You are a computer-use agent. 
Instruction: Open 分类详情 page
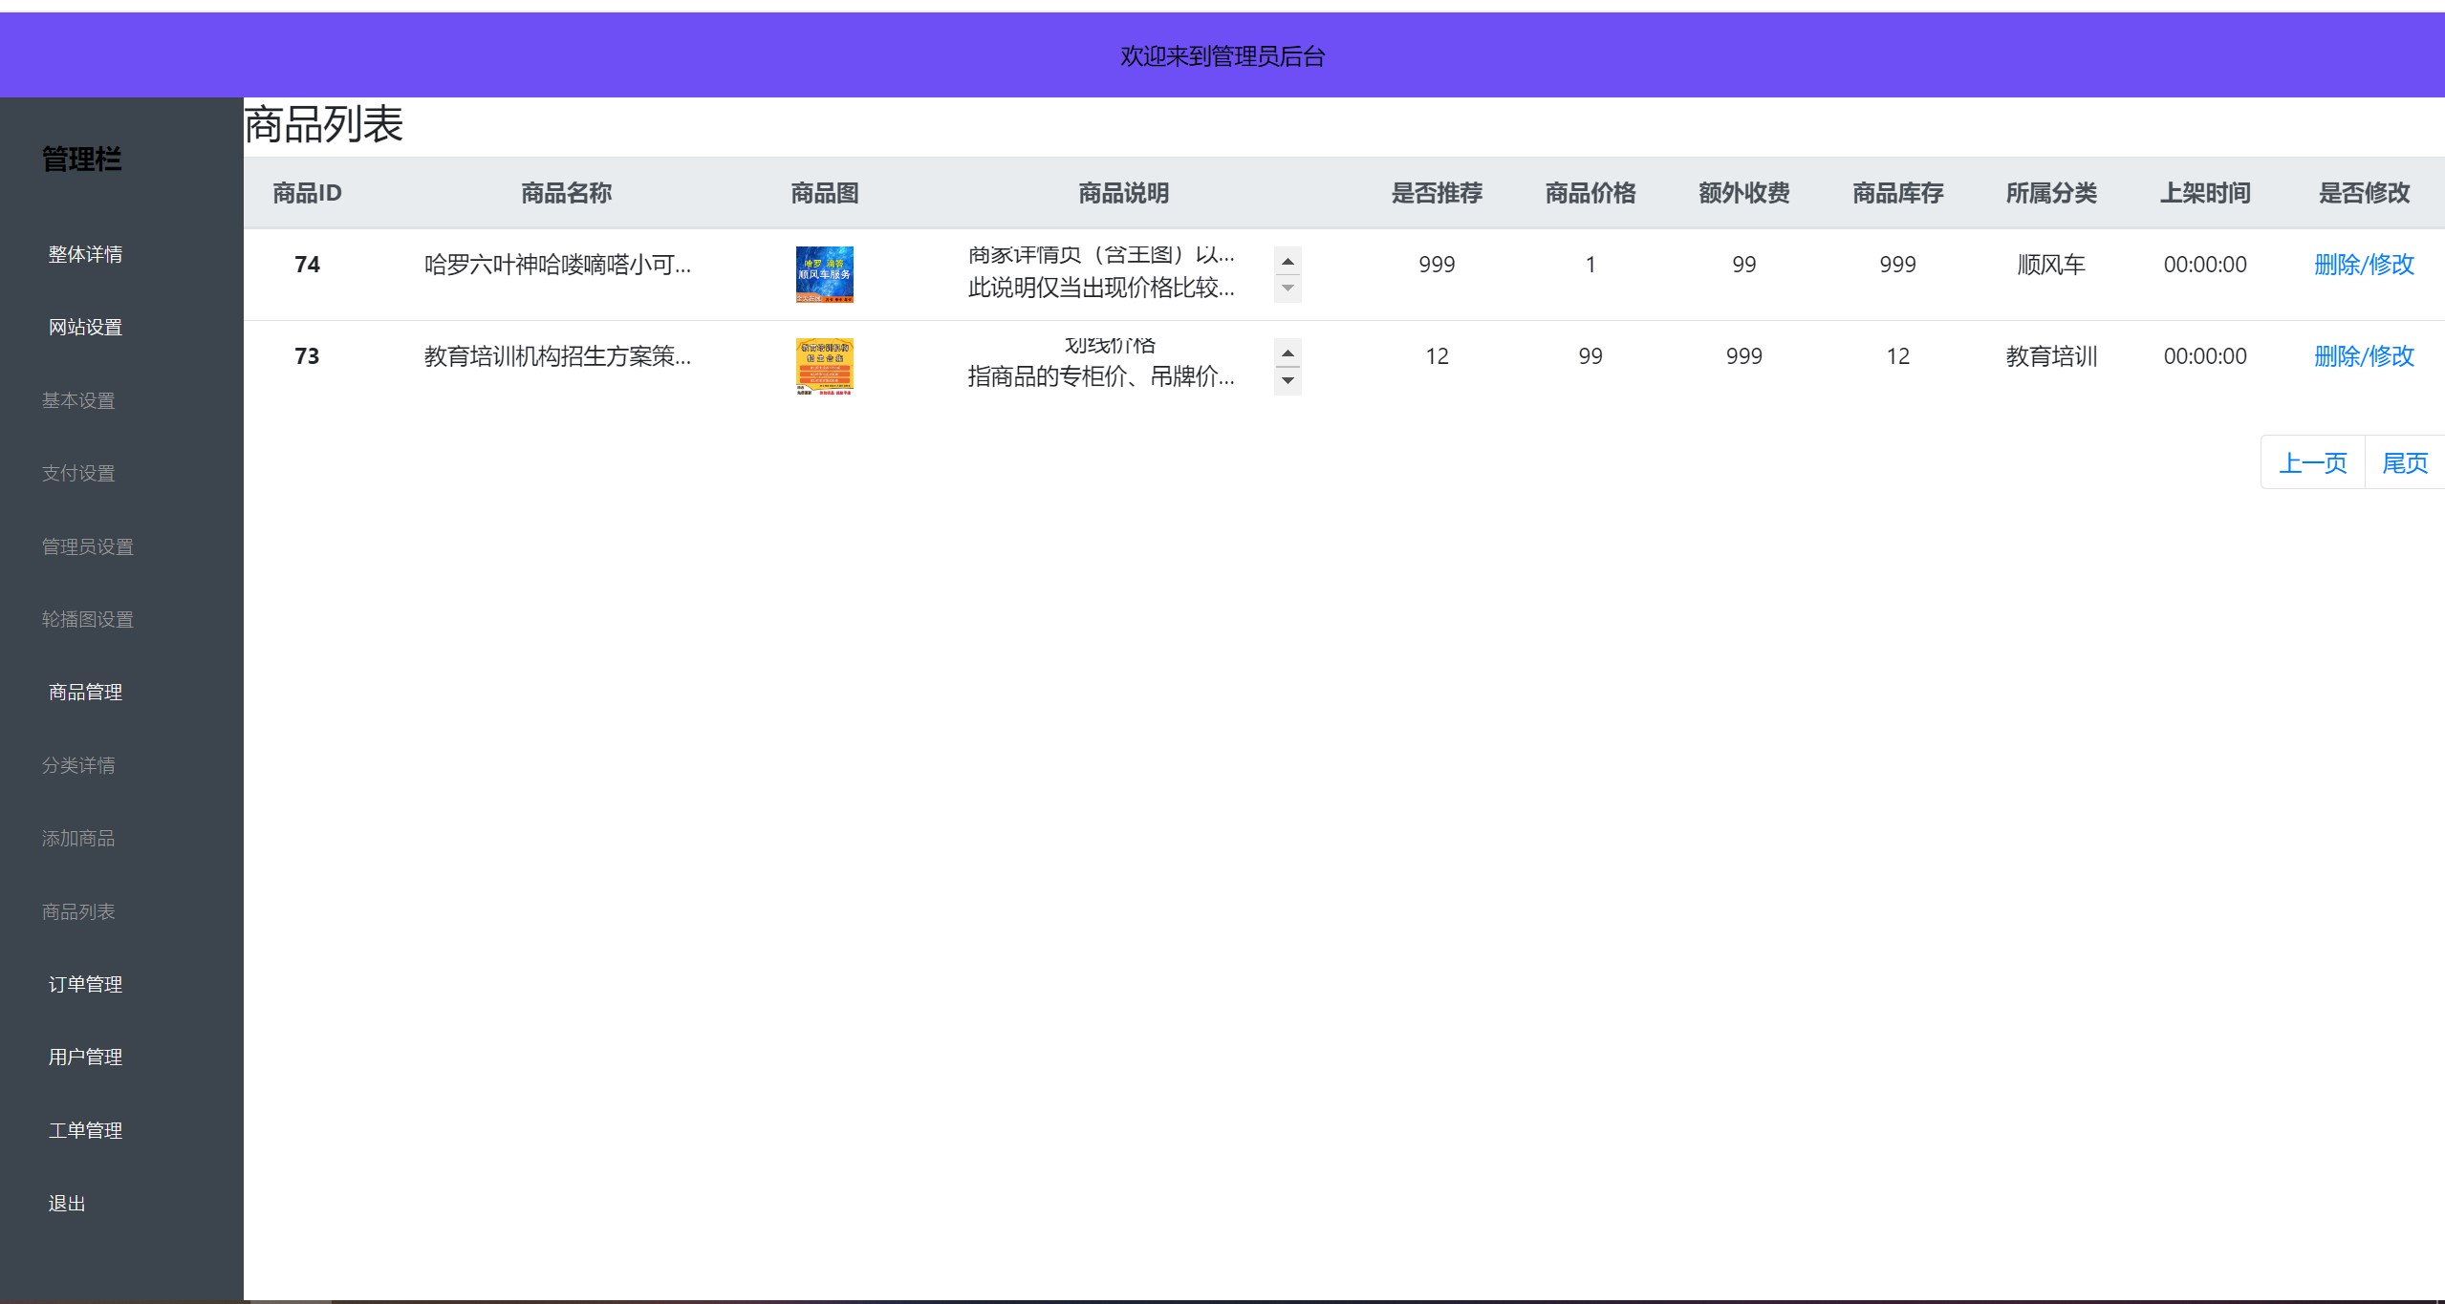click(78, 765)
